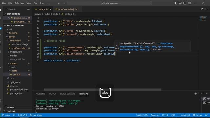Switch to Output panel tab
The width and height of the screenshot is (210, 118).
52,94
